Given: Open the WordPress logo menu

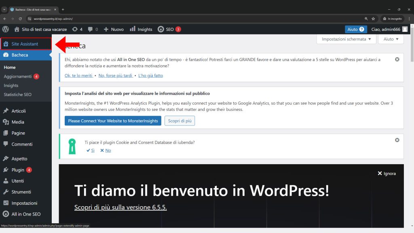Looking at the screenshot, I should [6, 29].
